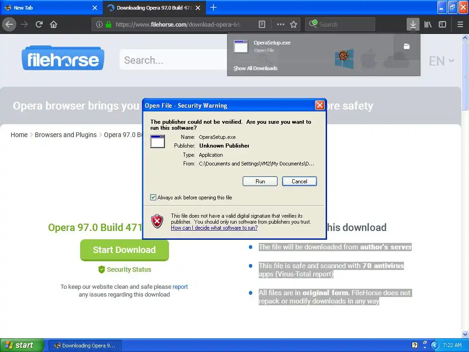Image resolution: width=469 pixels, height=352 pixels.
Task: Click the Forward arrow in the toolbar
Action: click(x=24, y=24)
